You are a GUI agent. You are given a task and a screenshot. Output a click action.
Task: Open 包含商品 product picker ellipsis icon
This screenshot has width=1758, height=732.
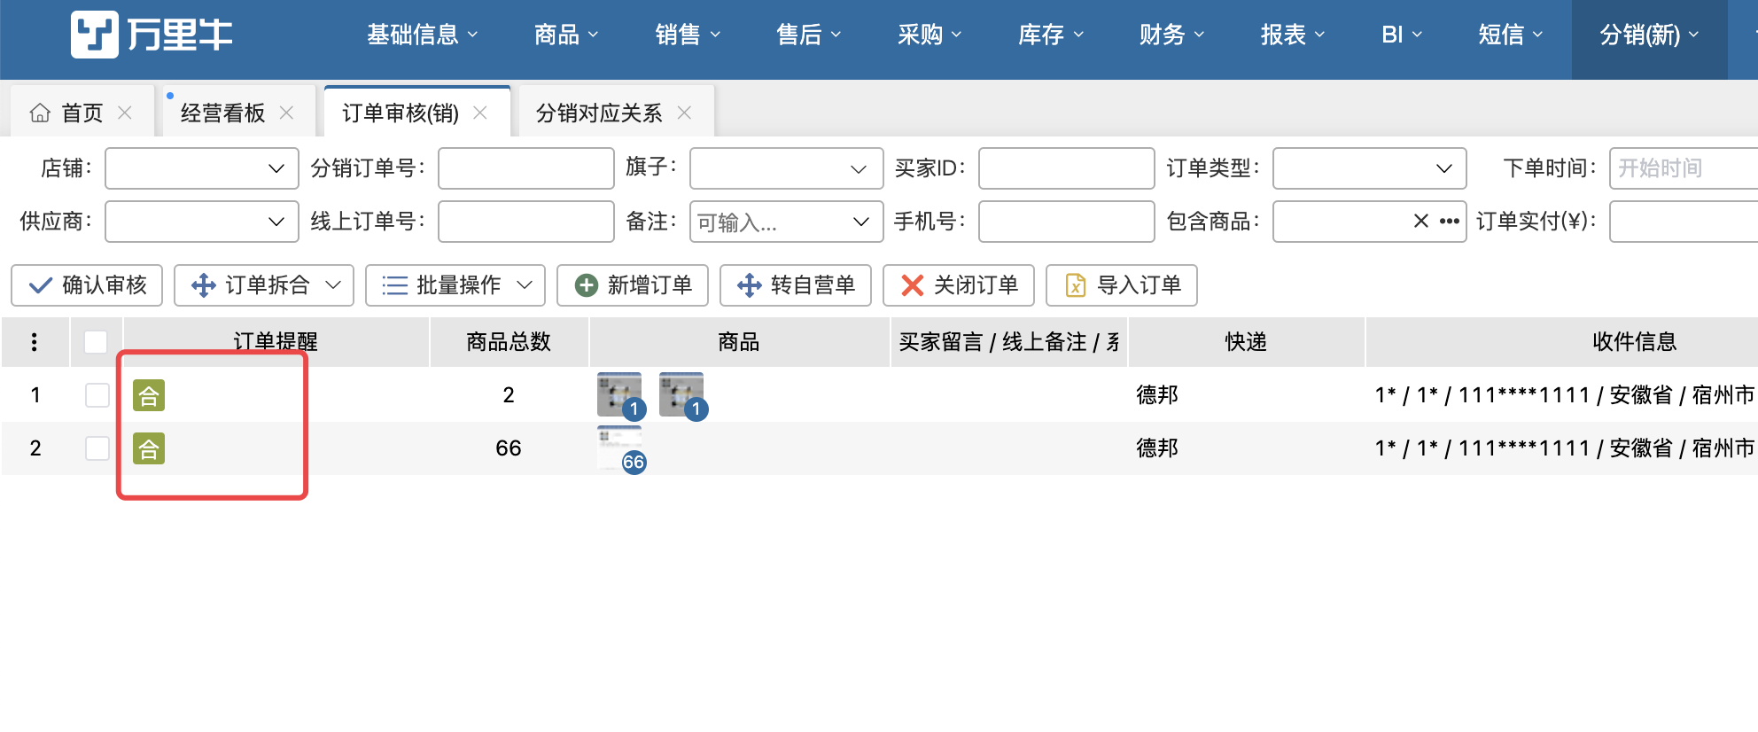(x=1450, y=221)
